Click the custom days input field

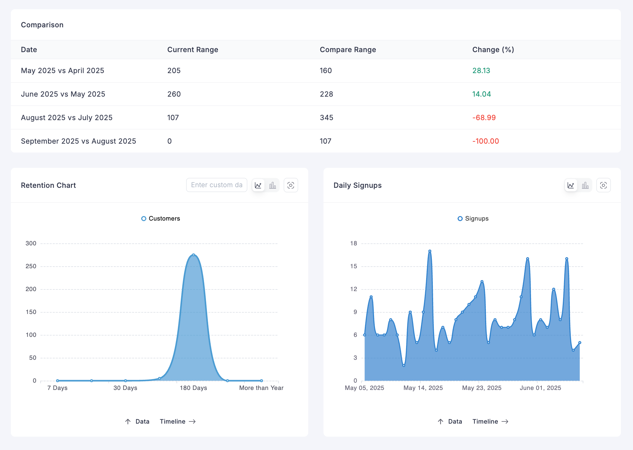pos(217,185)
